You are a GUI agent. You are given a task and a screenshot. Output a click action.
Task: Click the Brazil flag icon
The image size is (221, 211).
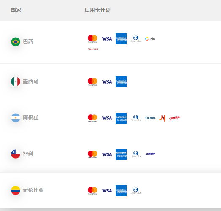16,42
